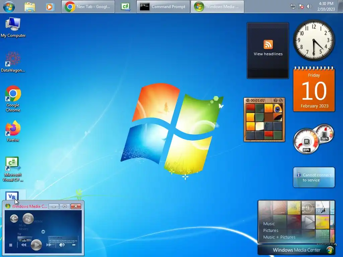Click the puzzle solve/shuffle icon

[281, 100]
